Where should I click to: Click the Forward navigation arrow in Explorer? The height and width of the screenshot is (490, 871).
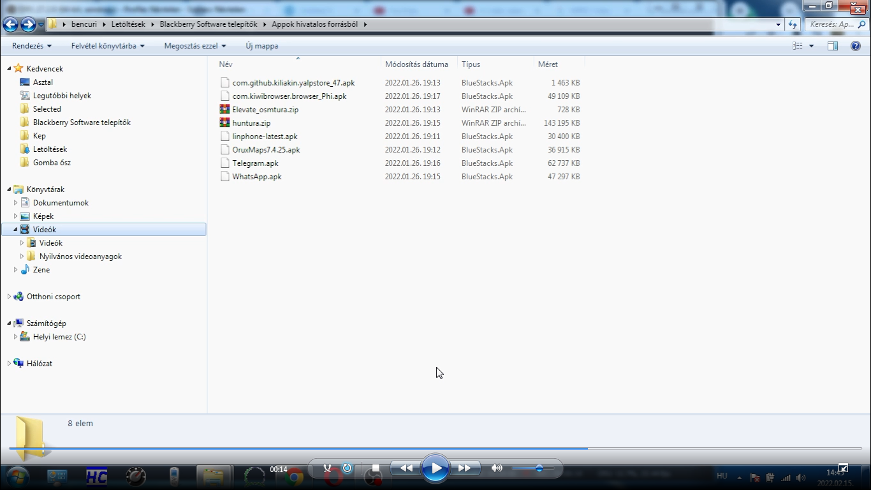pyautogui.click(x=28, y=24)
